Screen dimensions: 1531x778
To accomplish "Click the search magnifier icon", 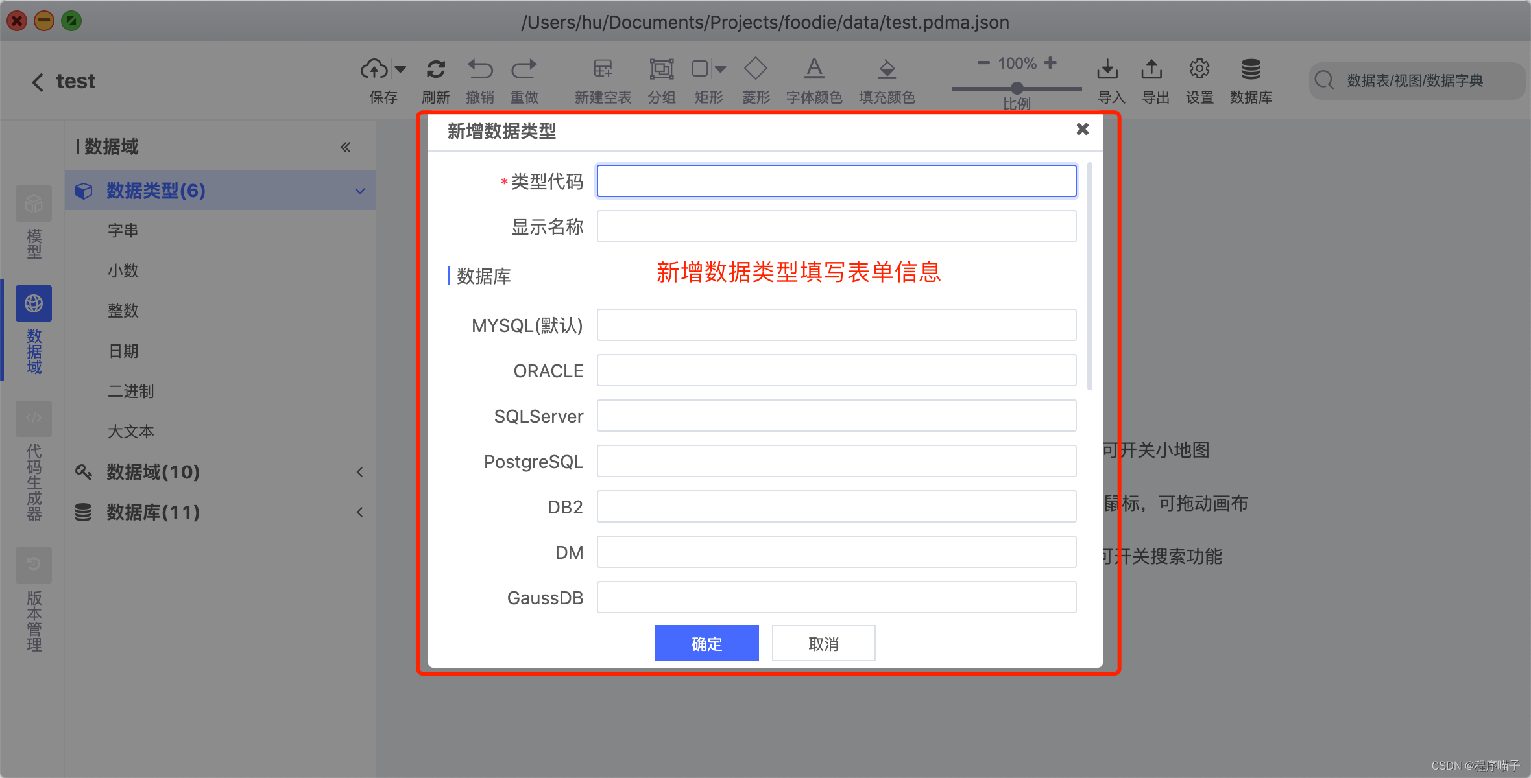I will coord(1325,80).
